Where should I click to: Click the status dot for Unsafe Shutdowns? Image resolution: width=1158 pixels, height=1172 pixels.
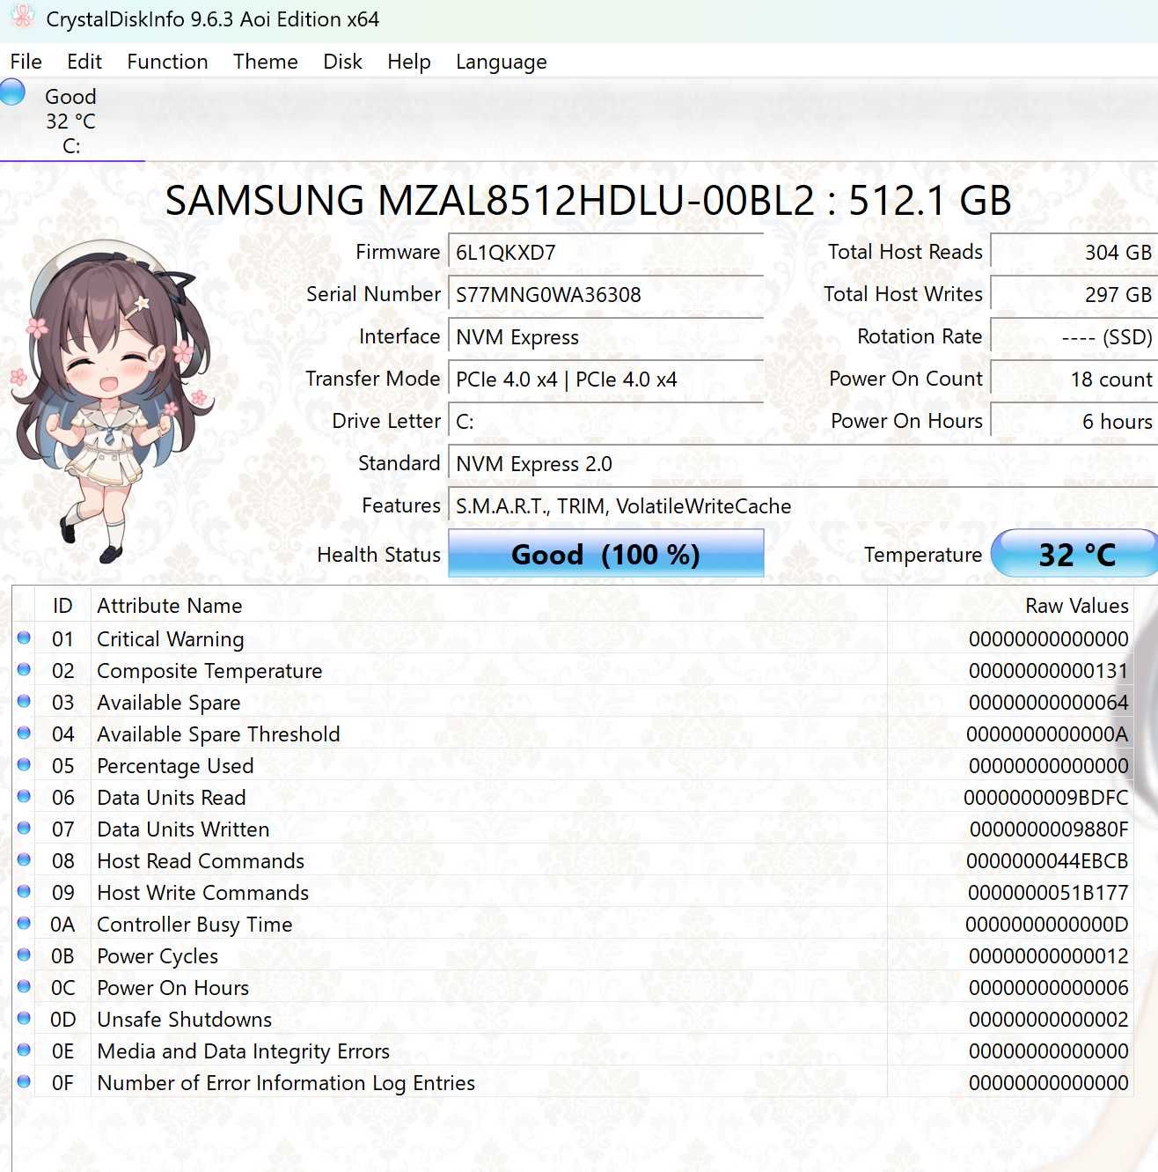24,1019
